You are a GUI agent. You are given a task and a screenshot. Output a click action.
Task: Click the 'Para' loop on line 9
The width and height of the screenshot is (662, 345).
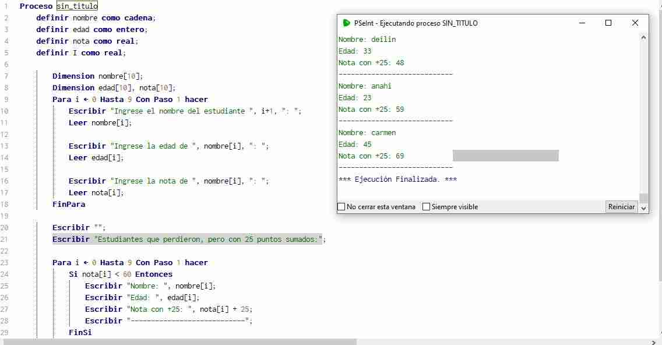pyautogui.click(x=130, y=99)
